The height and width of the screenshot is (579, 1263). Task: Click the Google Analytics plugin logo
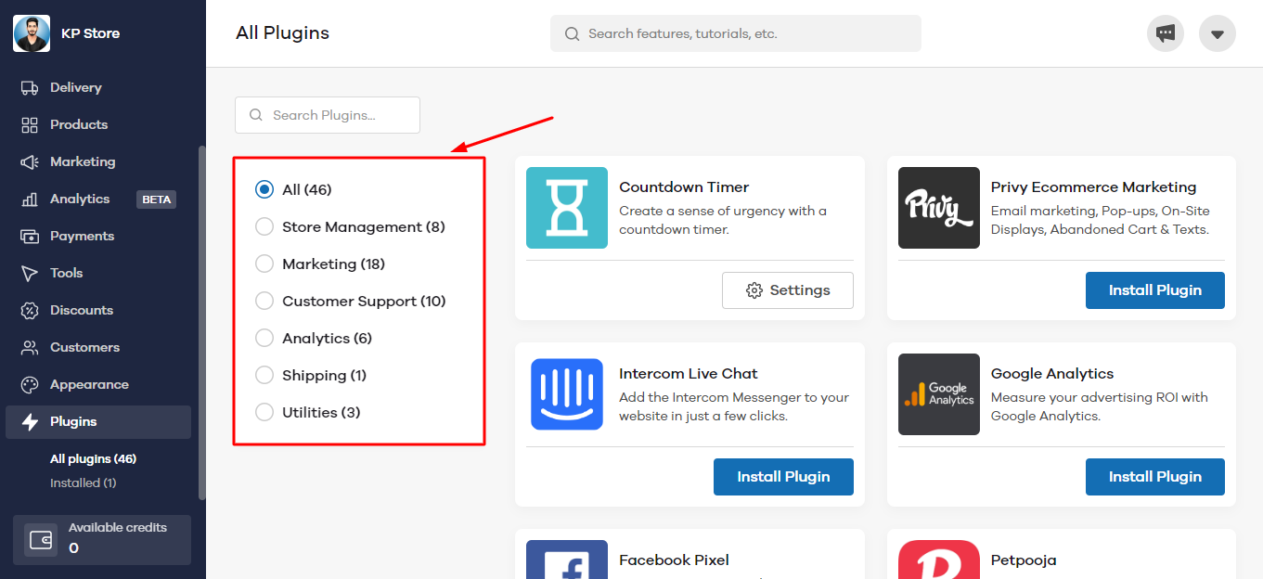tap(939, 394)
